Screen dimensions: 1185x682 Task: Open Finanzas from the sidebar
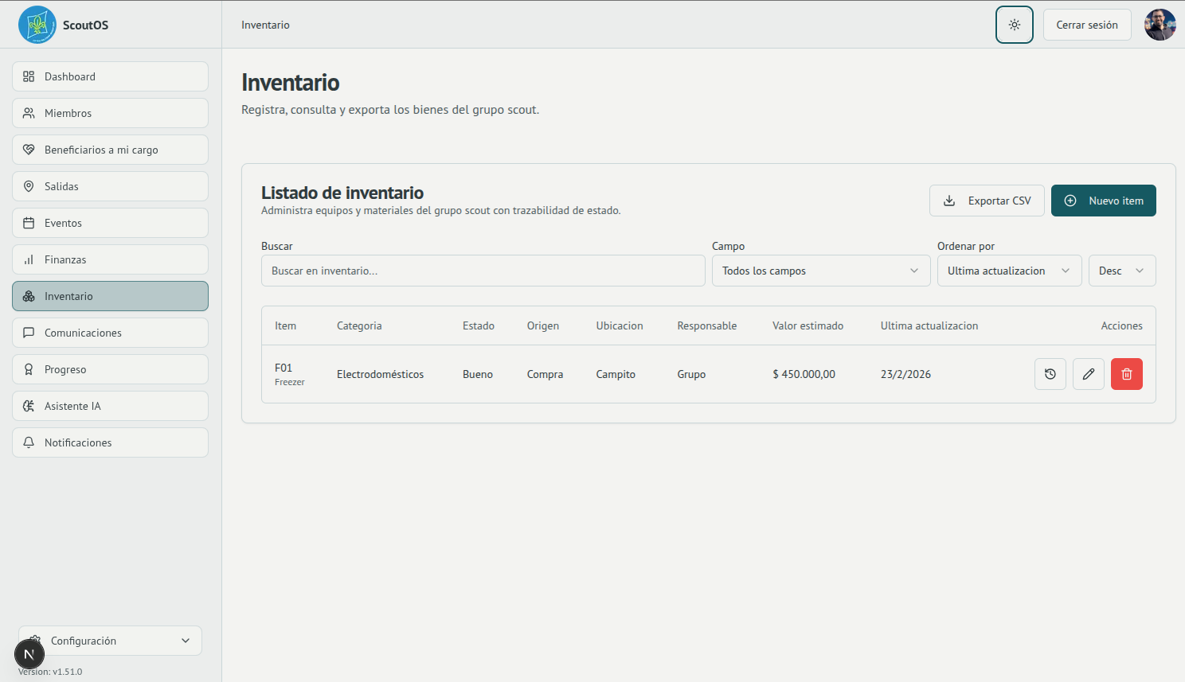[110, 259]
